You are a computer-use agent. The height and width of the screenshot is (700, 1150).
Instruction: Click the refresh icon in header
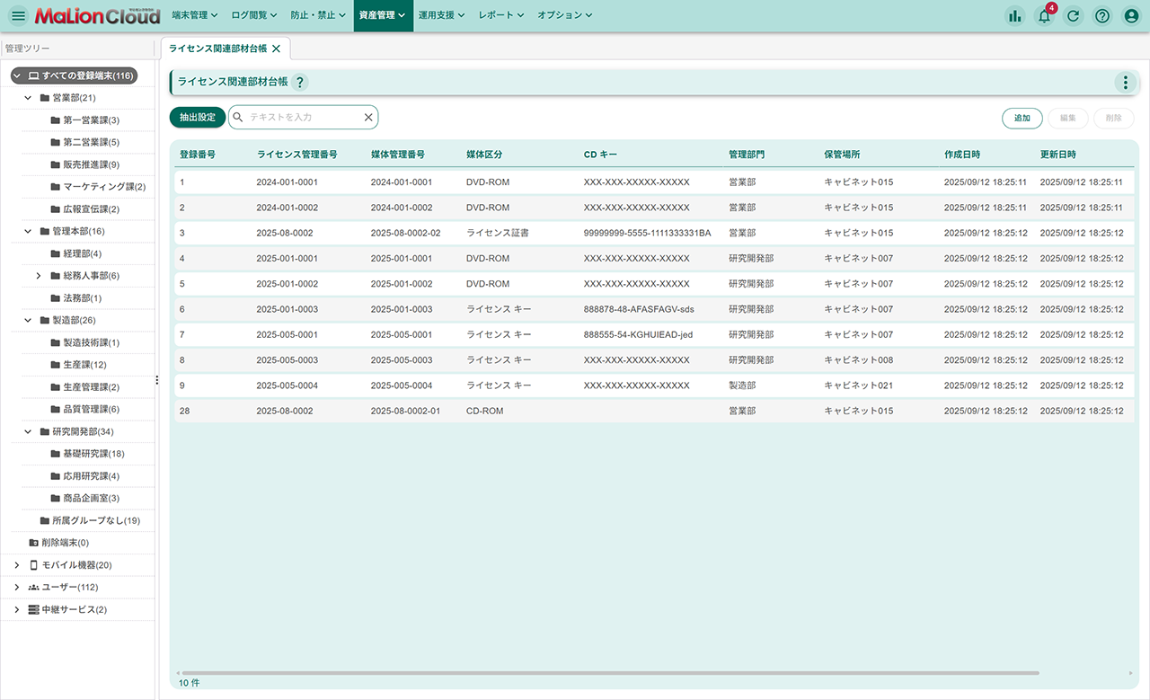tap(1073, 15)
